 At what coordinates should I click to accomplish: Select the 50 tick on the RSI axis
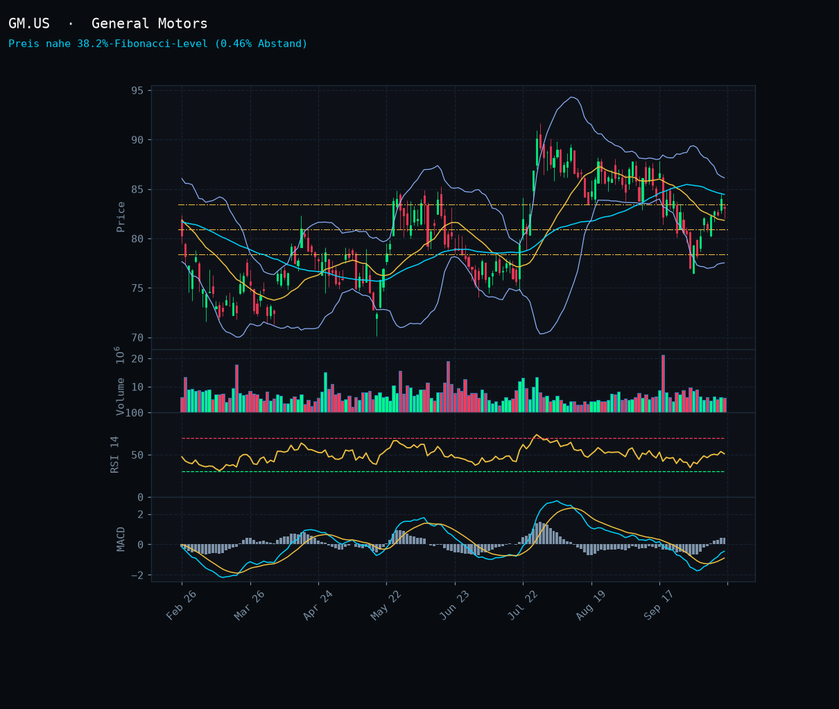click(x=137, y=455)
